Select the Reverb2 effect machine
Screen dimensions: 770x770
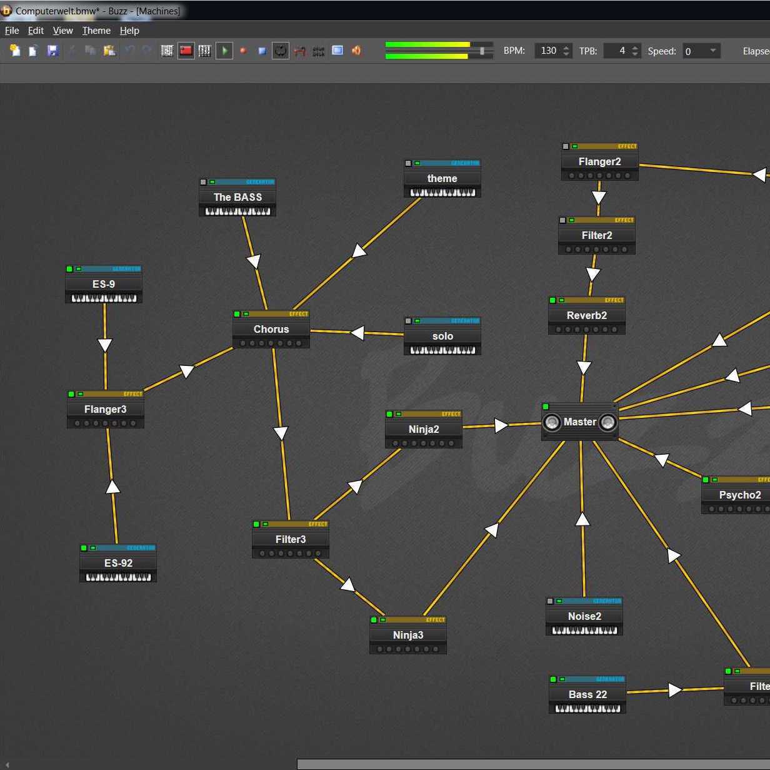pos(587,315)
